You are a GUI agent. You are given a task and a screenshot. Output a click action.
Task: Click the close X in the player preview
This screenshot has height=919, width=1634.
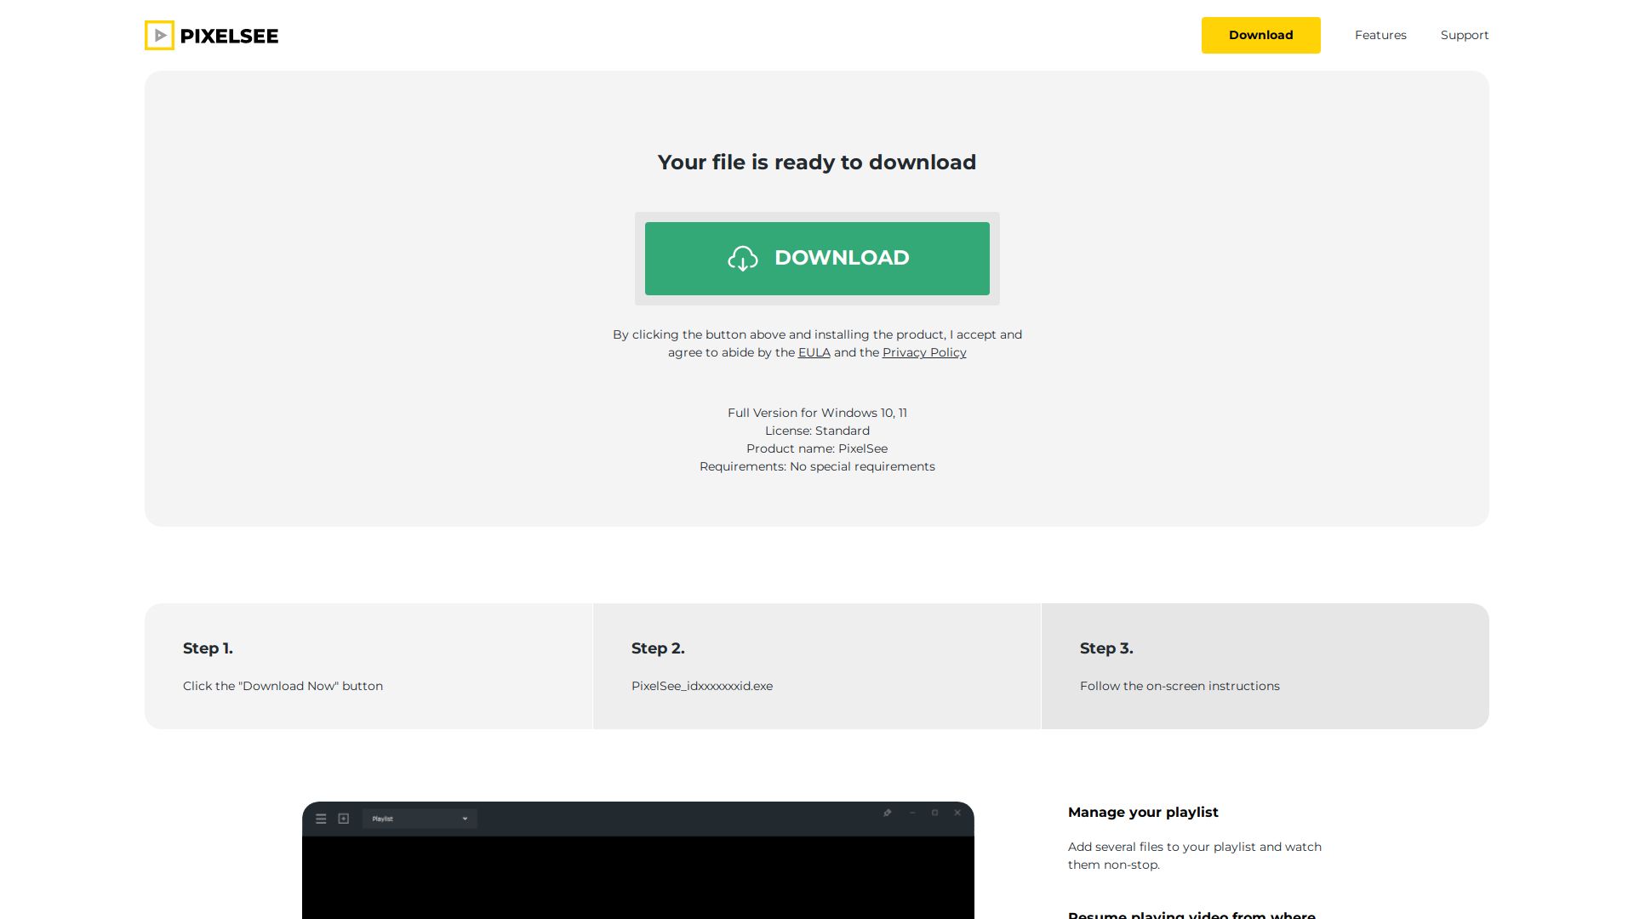(957, 813)
